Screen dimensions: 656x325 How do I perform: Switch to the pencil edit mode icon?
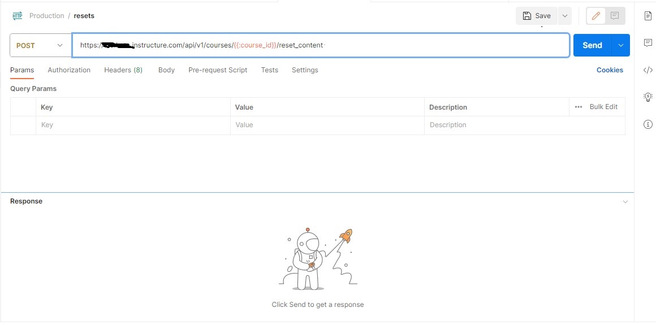596,16
